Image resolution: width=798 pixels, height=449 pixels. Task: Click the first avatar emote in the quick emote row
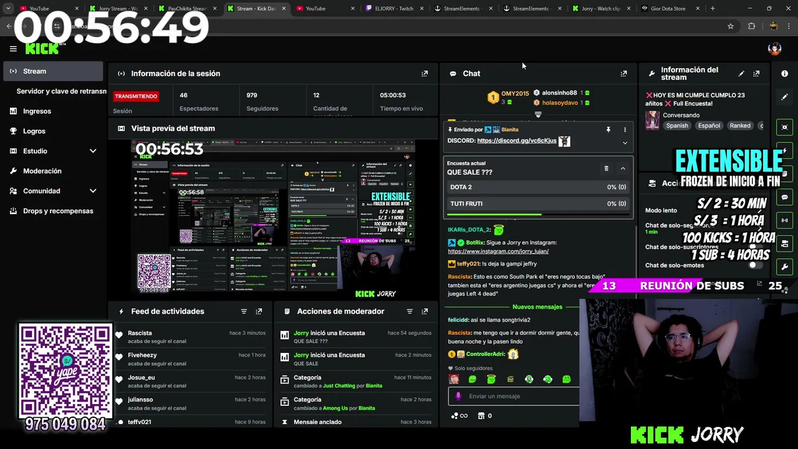click(x=454, y=379)
